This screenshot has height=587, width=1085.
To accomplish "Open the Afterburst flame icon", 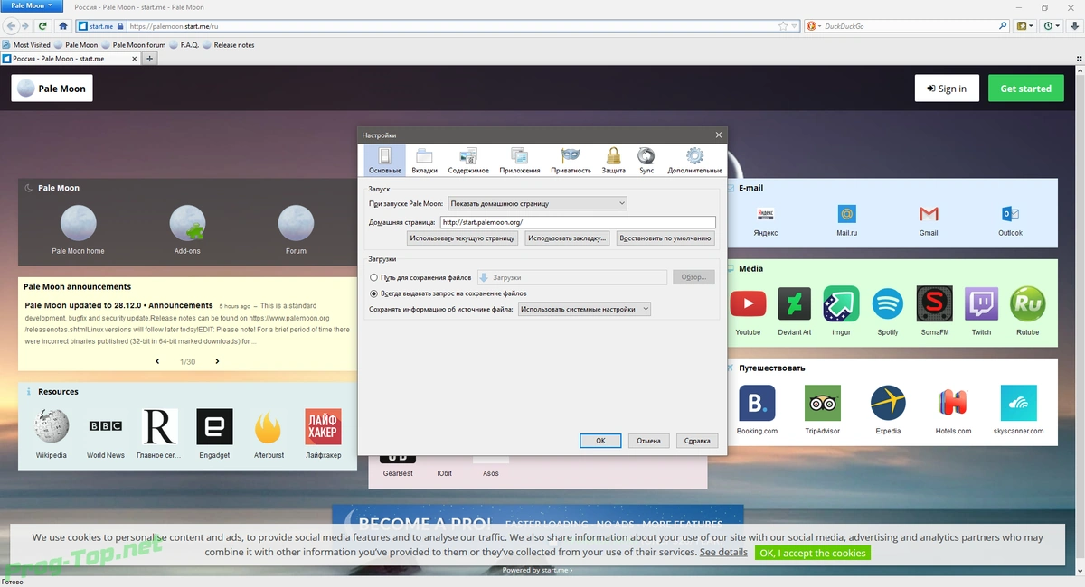I will click(x=269, y=426).
